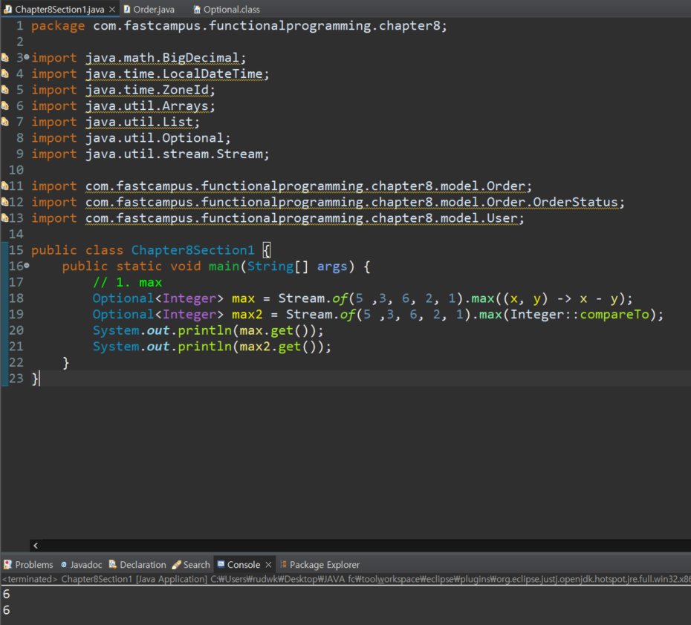Click the class file icon on Optional.class tab
Viewport: 691px width, 625px height.
197,9
